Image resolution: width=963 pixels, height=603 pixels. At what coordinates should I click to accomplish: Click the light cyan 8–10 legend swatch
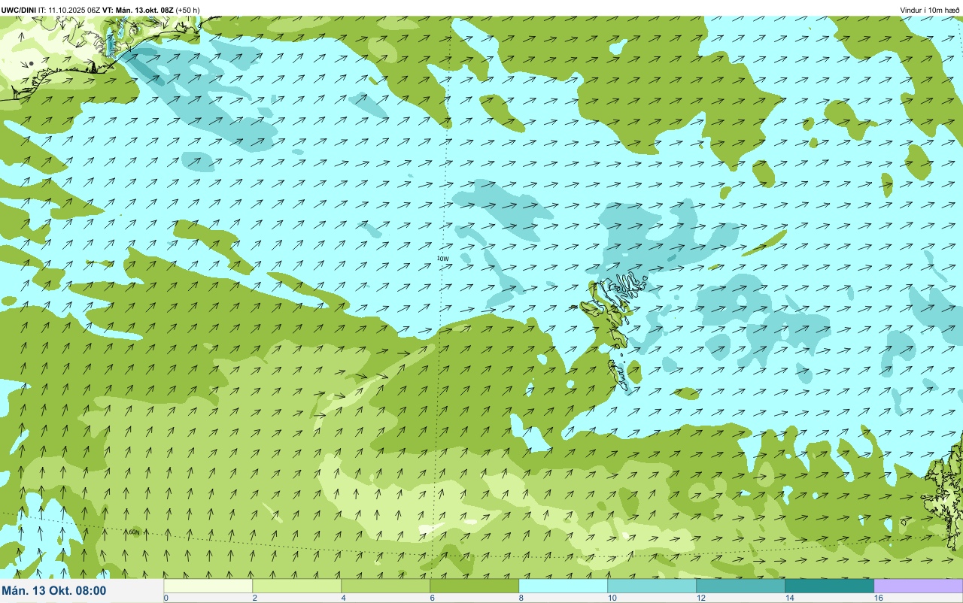coord(564,586)
